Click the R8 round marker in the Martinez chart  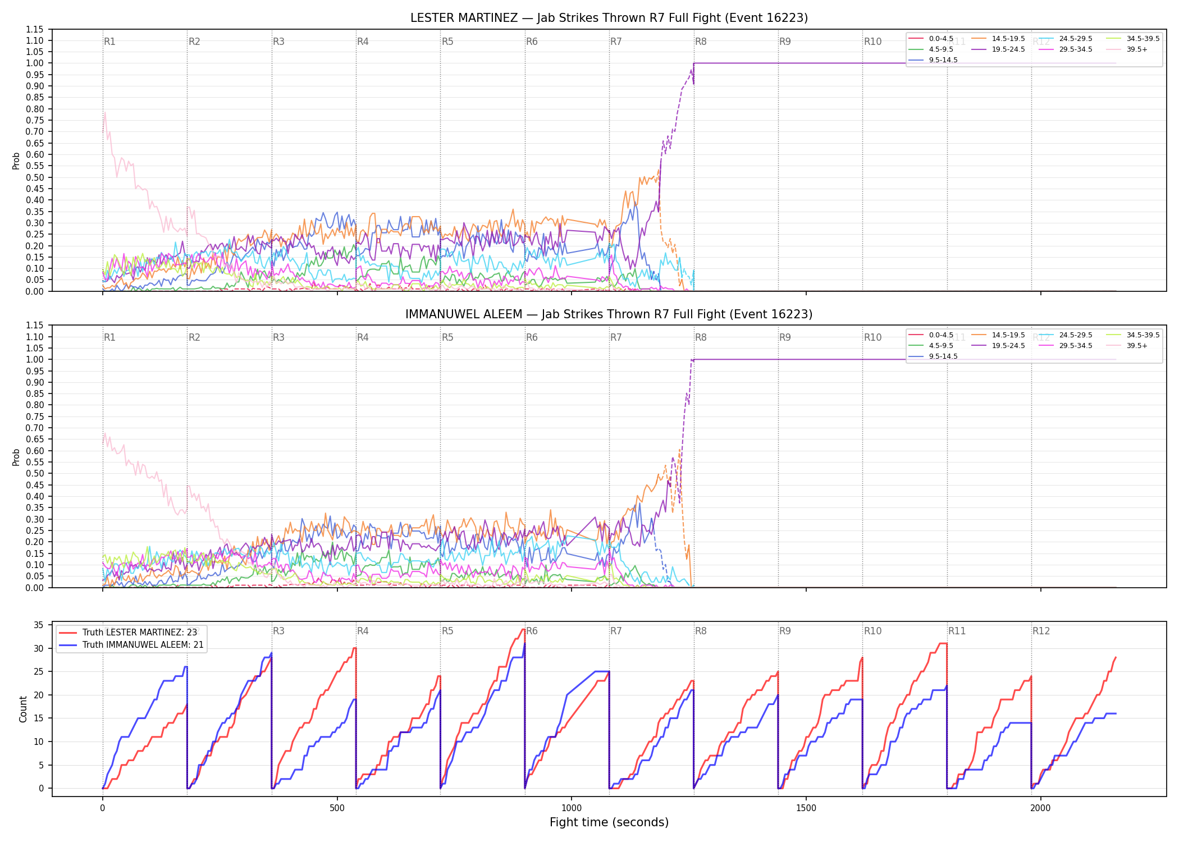tap(701, 42)
